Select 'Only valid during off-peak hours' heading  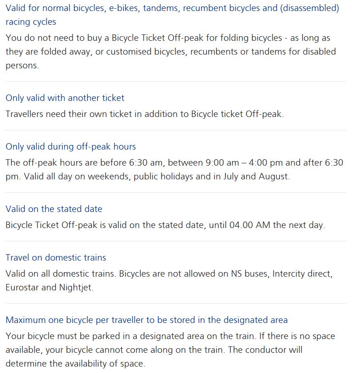tap(71, 146)
